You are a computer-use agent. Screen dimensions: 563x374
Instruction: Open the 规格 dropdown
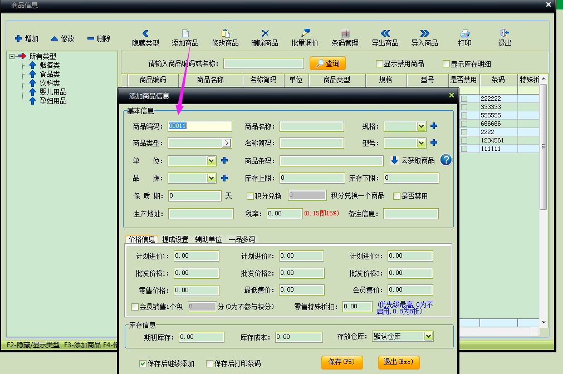[421, 126]
